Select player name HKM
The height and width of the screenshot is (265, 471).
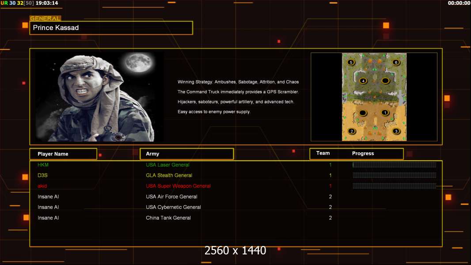43,165
